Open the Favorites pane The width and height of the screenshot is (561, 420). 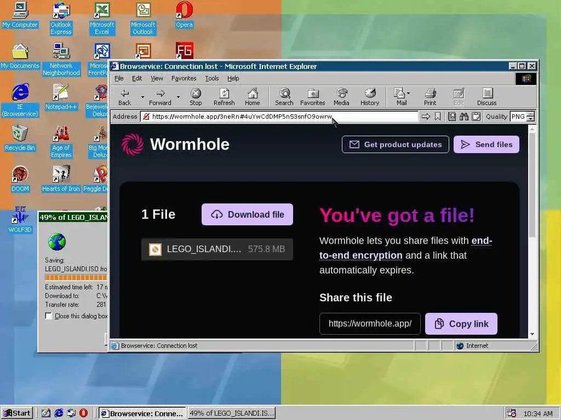pyautogui.click(x=313, y=97)
